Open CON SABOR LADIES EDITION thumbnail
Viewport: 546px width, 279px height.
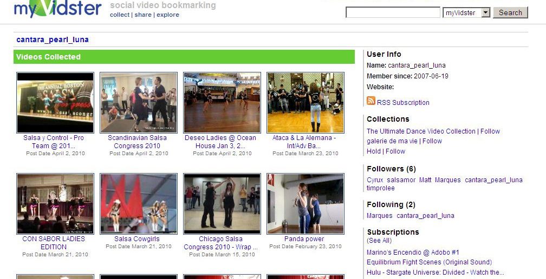[x=55, y=204]
